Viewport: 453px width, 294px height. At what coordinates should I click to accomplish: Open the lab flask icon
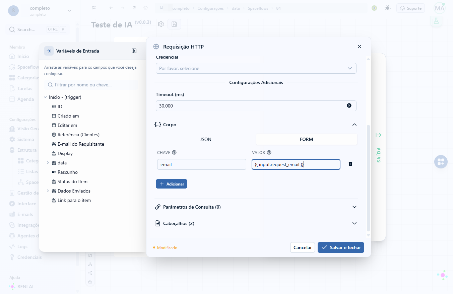tap(436, 21)
